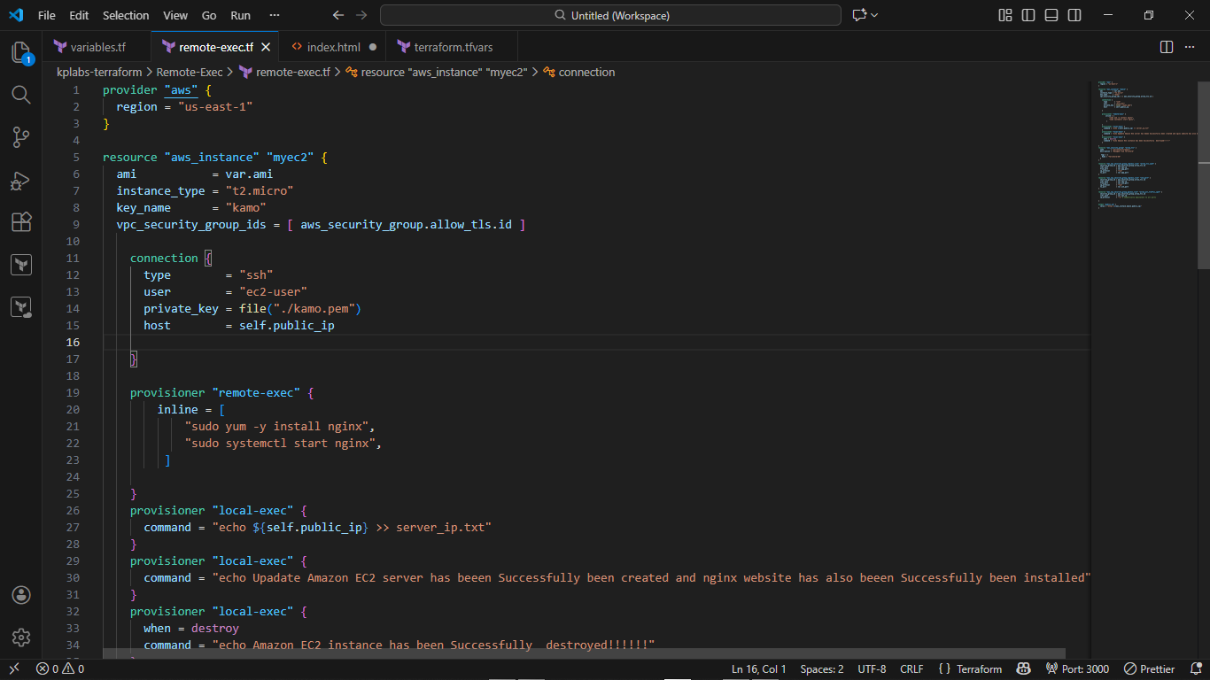Select connection in the breadcrumb trail
The width and height of the screenshot is (1210, 680).
[586, 72]
